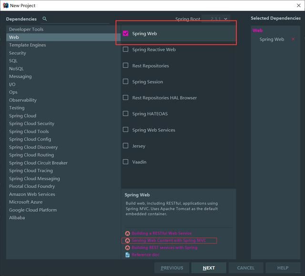Select the Security category
The width and height of the screenshot is (305, 276).
[x=18, y=53]
